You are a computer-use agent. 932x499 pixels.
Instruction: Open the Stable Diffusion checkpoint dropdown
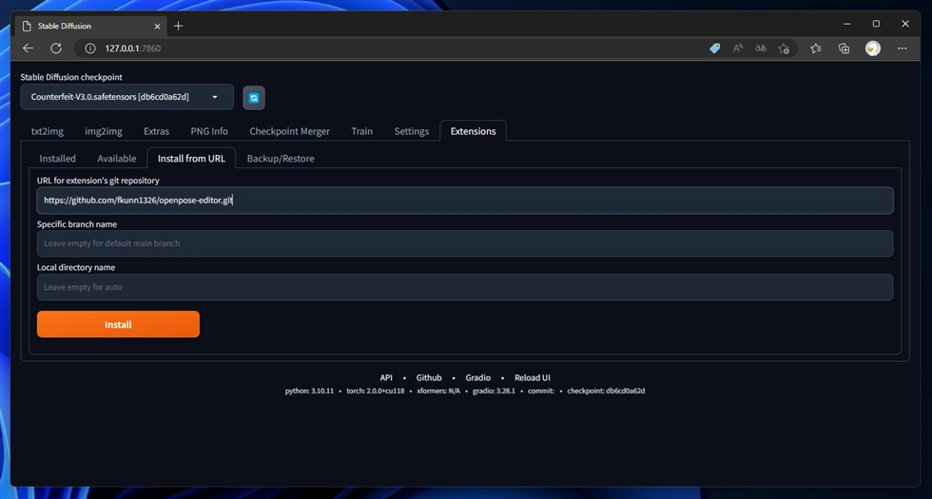126,97
